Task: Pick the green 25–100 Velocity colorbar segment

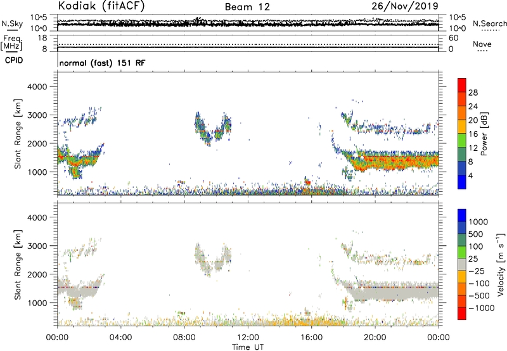Action: point(462,252)
